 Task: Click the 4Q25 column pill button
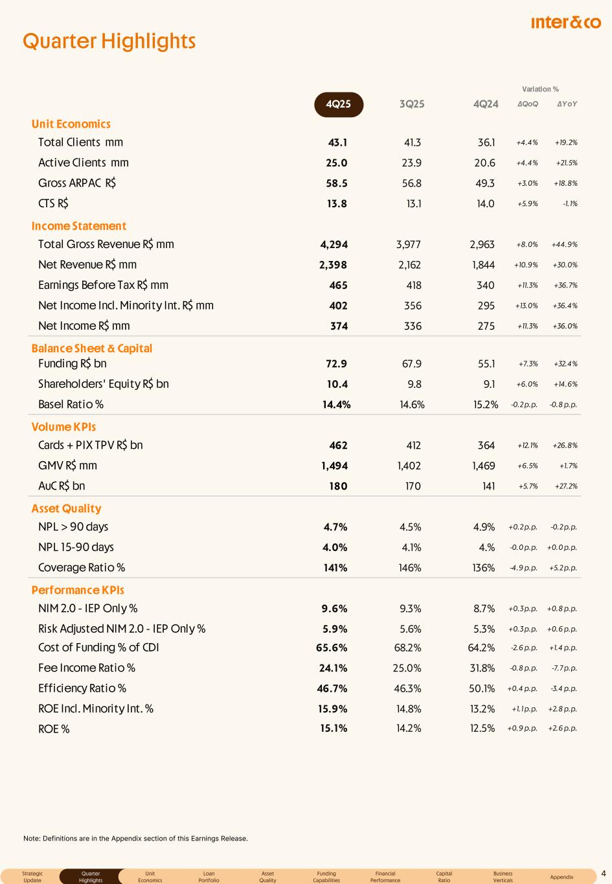(339, 104)
